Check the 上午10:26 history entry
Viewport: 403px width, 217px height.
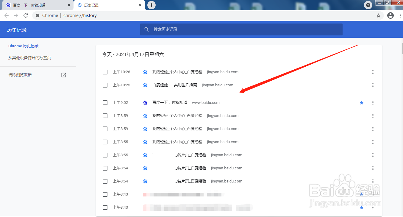105,72
